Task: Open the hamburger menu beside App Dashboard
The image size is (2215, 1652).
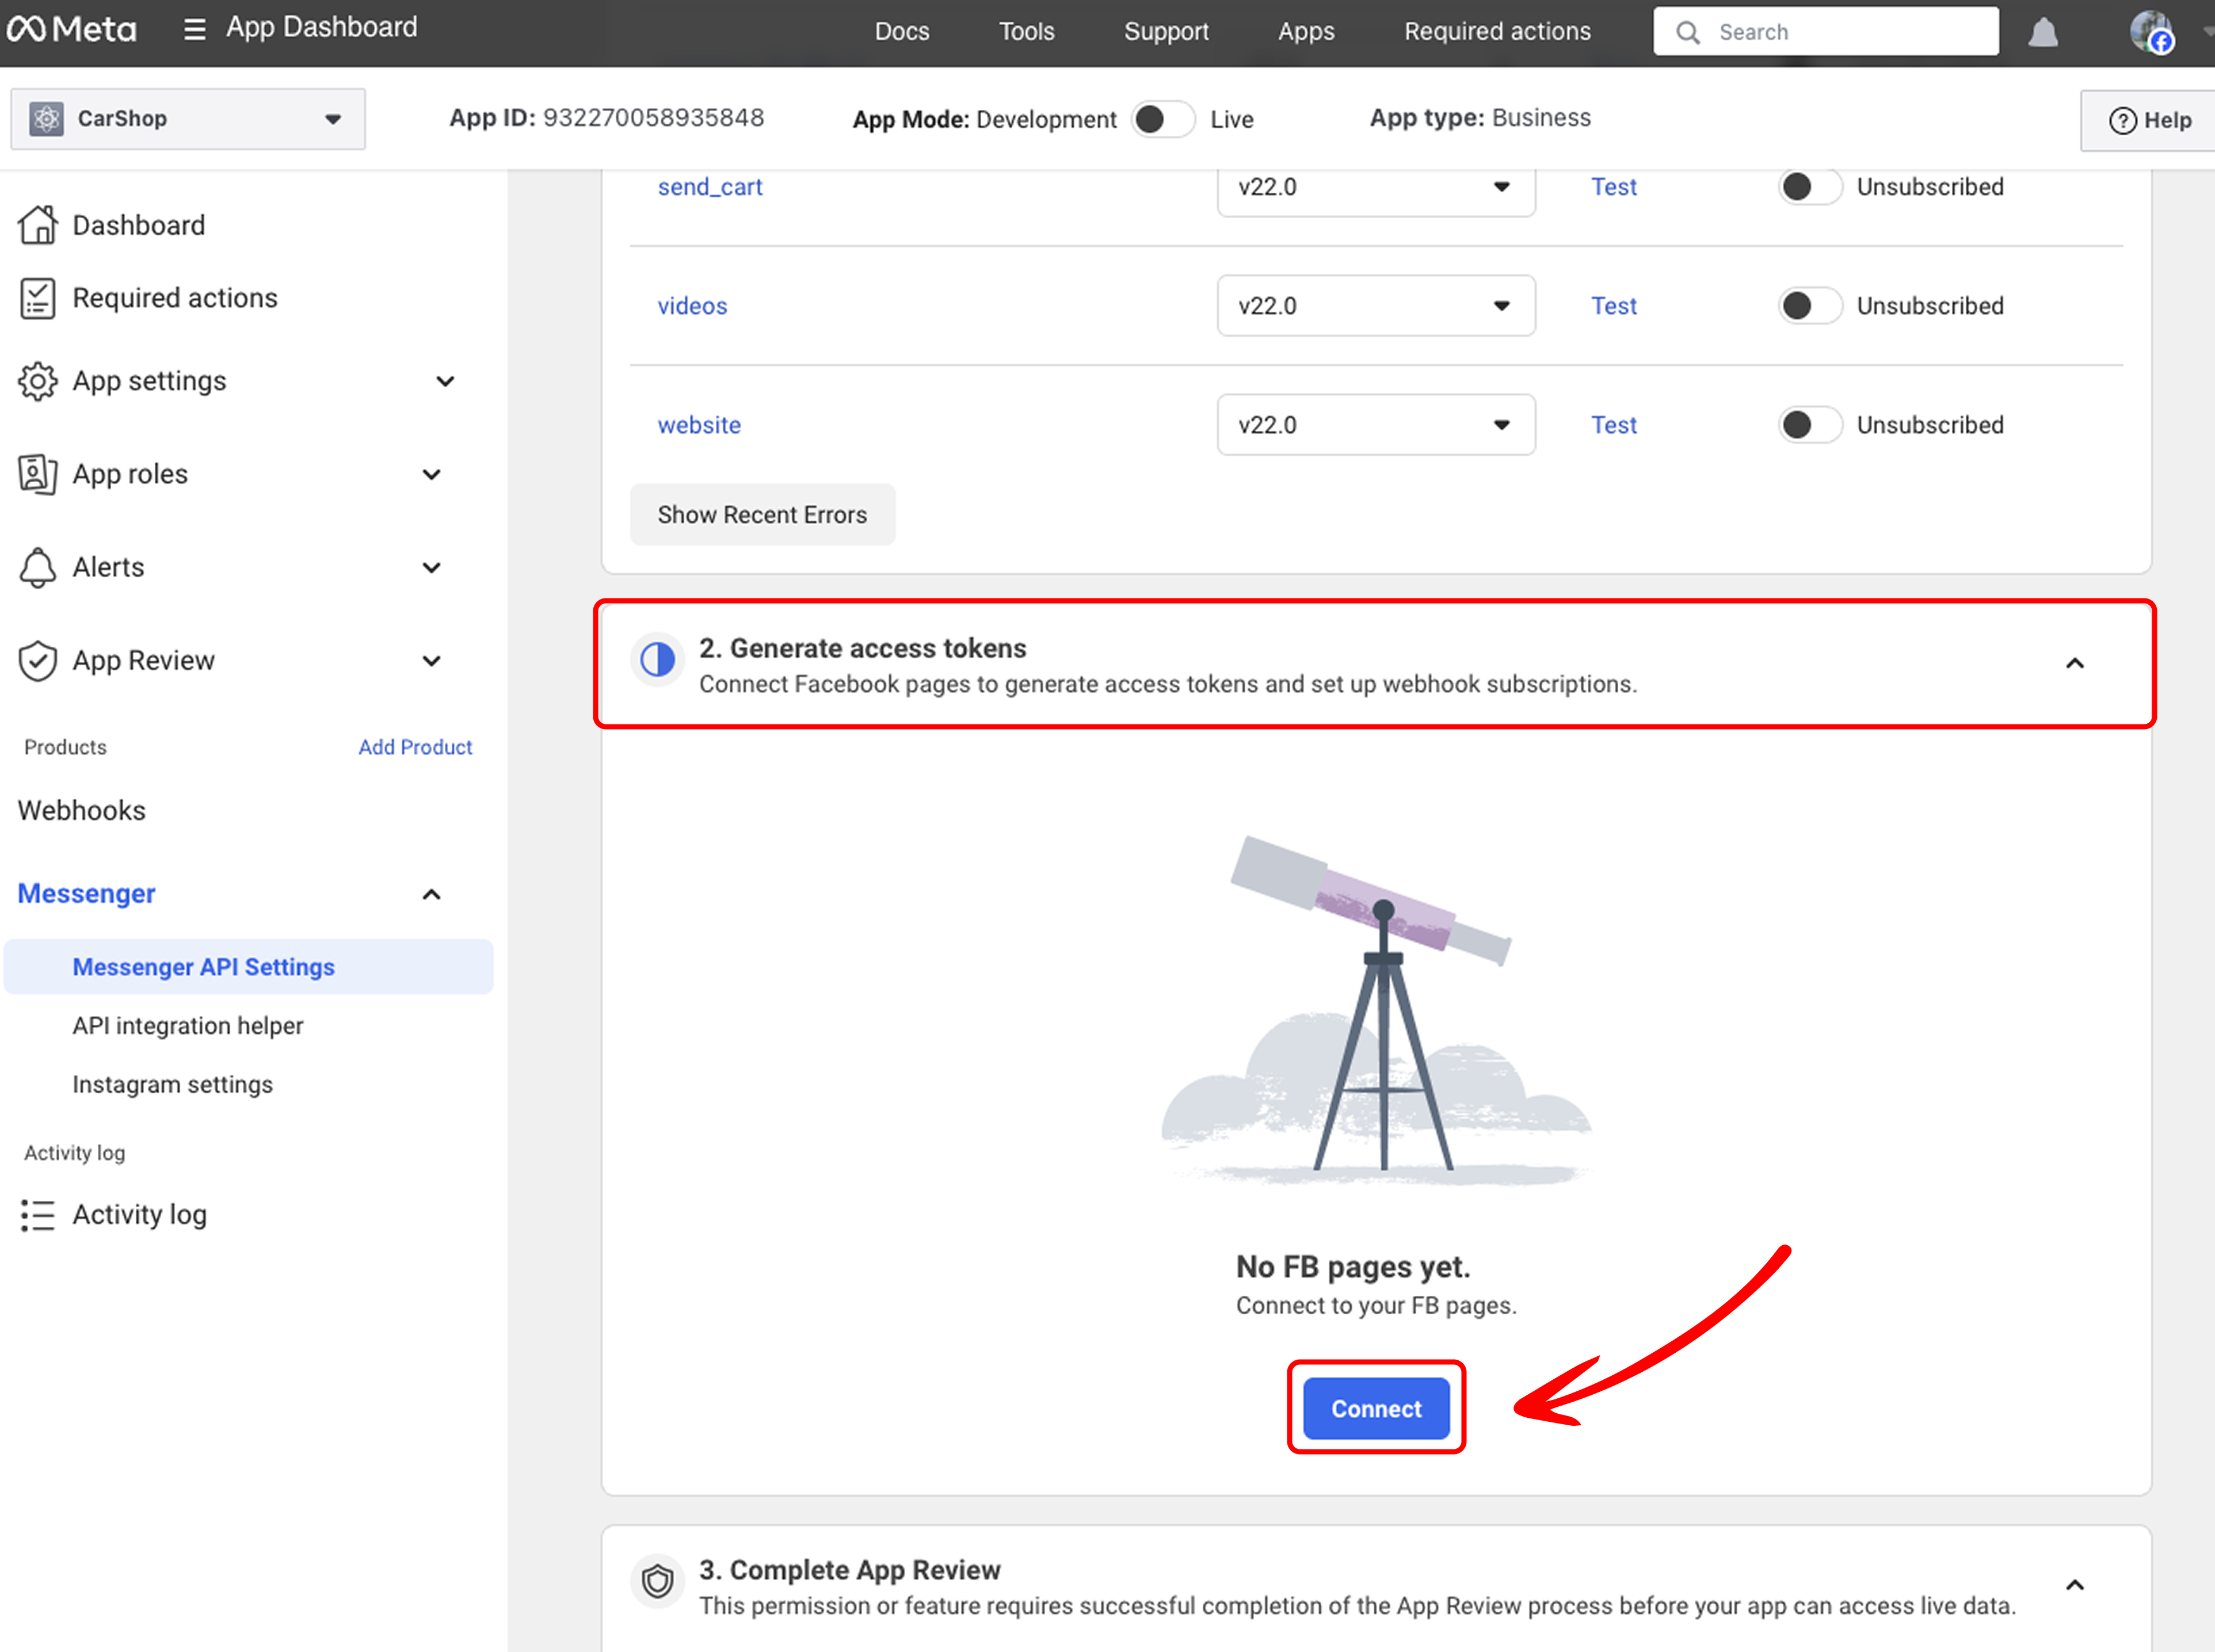Action: 194,30
